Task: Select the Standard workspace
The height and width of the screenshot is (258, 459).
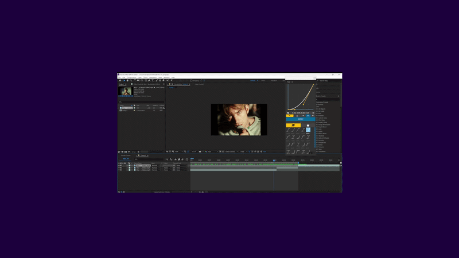Action: click(x=274, y=80)
